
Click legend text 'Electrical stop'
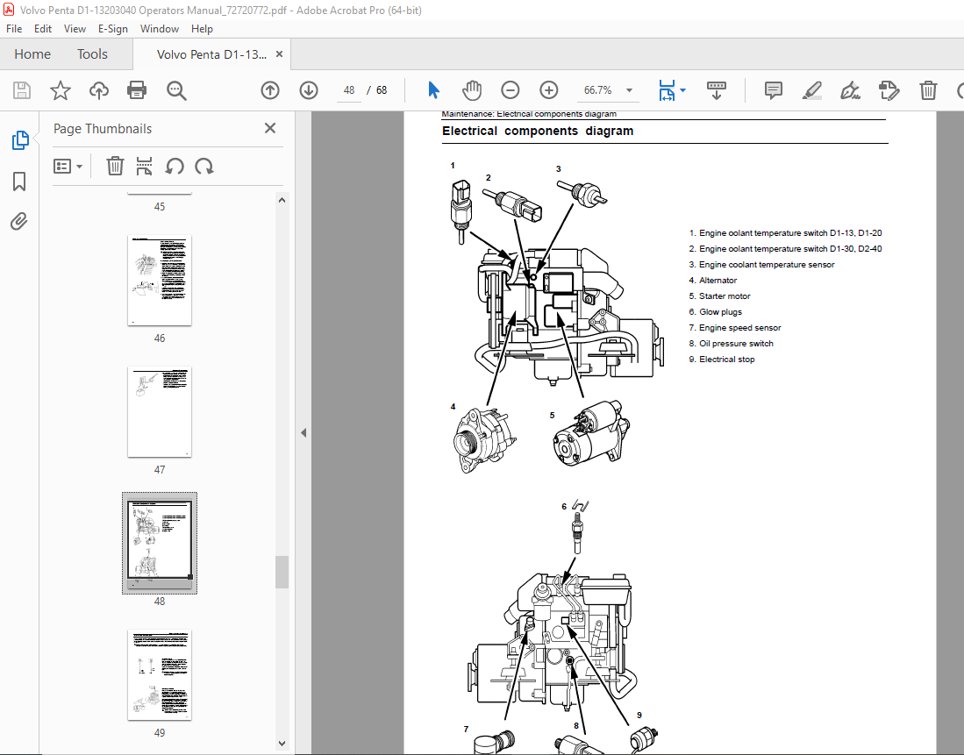click(x=726, y=360)
